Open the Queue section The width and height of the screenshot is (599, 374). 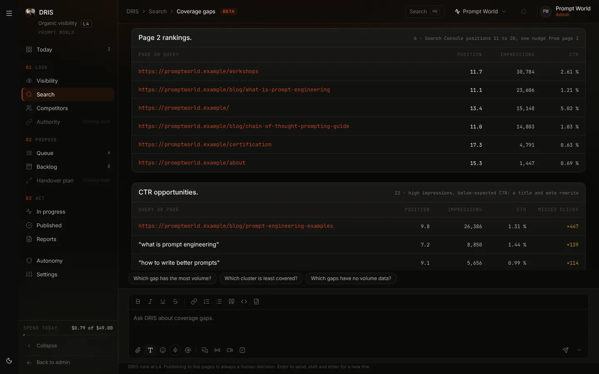pyautogui.click(x=68, y=153)
